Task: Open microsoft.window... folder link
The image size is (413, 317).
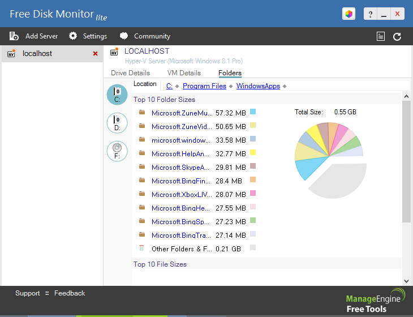Action: point(181,140)
